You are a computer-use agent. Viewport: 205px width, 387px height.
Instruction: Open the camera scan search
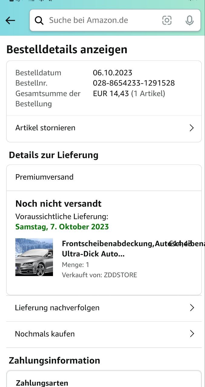[x=167, y=20]
